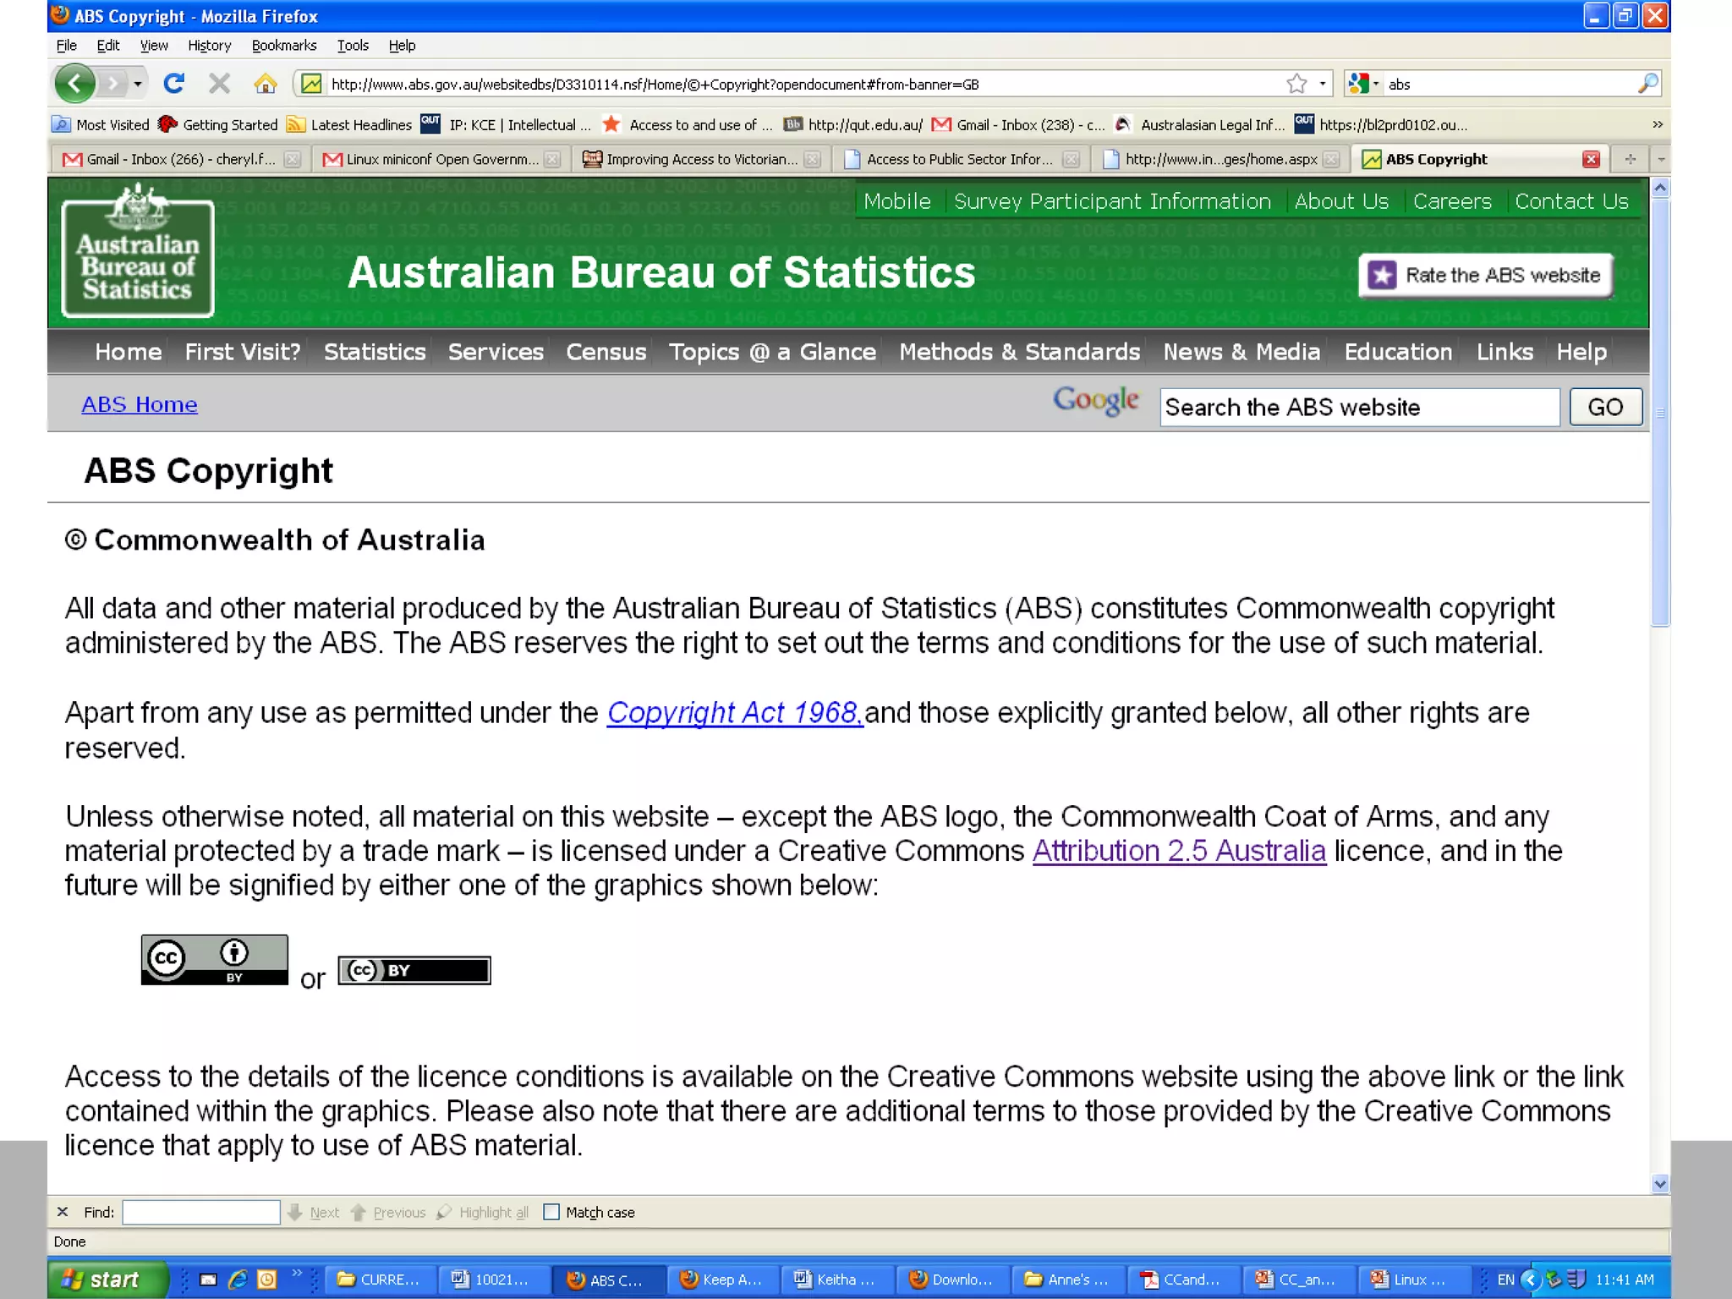Click the large CC BY licence badge
The width and height of the screenshot is (1732, 1299).
point(214,960)
